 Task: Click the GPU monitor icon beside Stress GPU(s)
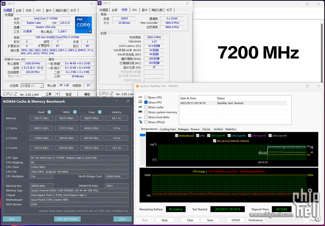click(x=141, y=122)
